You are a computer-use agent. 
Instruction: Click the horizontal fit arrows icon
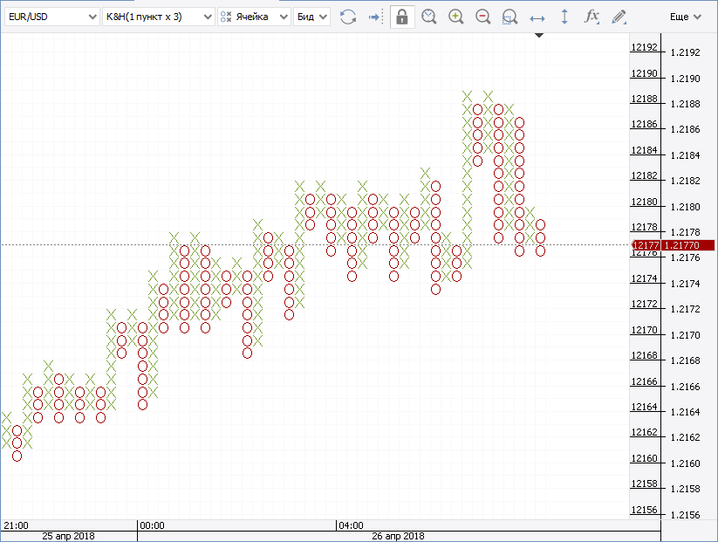coord(537,17)
